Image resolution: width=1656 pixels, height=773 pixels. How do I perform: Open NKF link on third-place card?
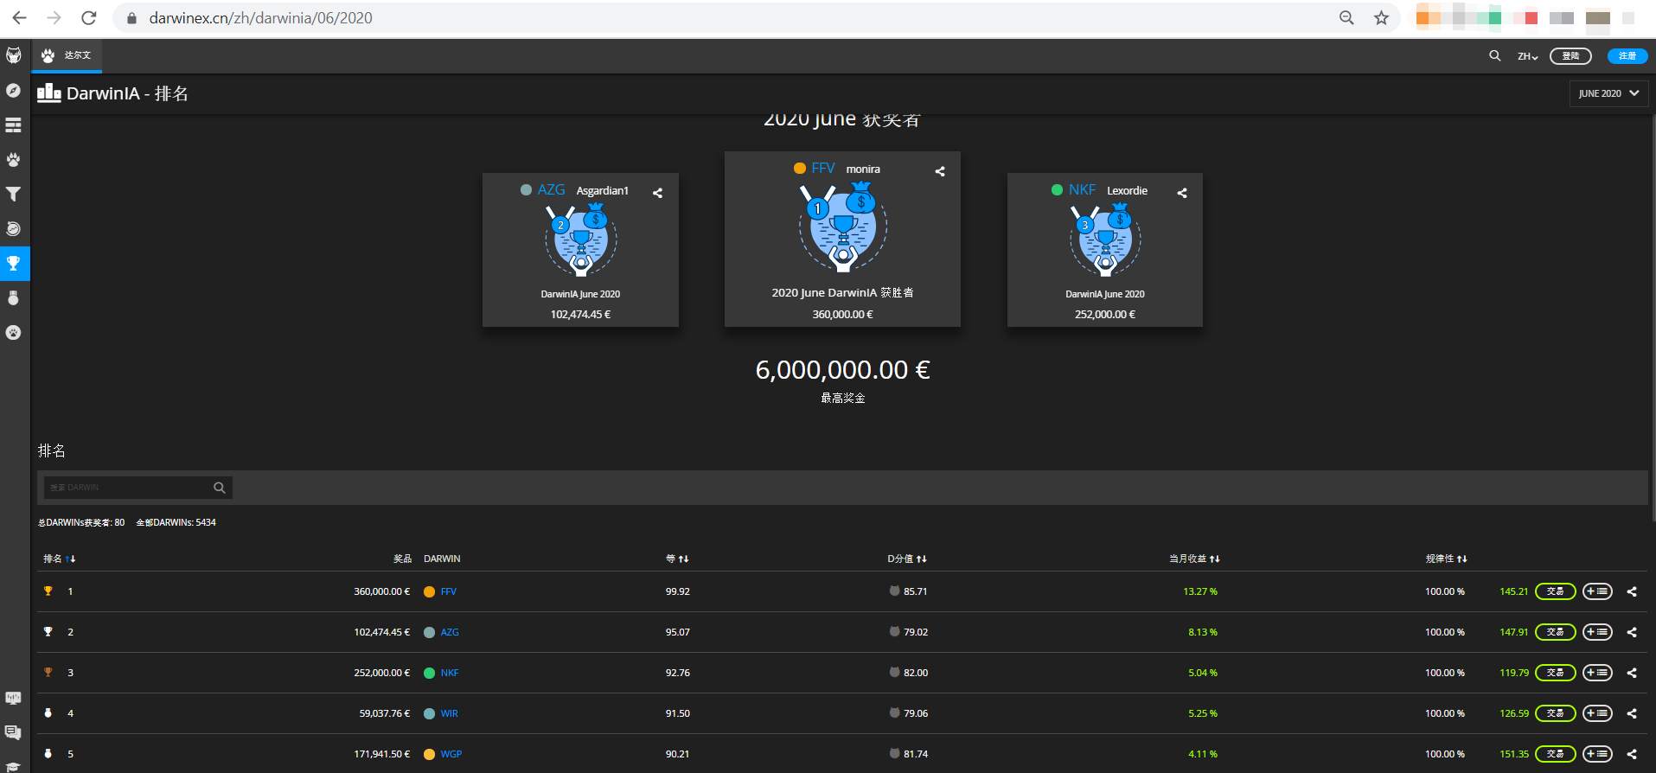tap(1082, 189)
